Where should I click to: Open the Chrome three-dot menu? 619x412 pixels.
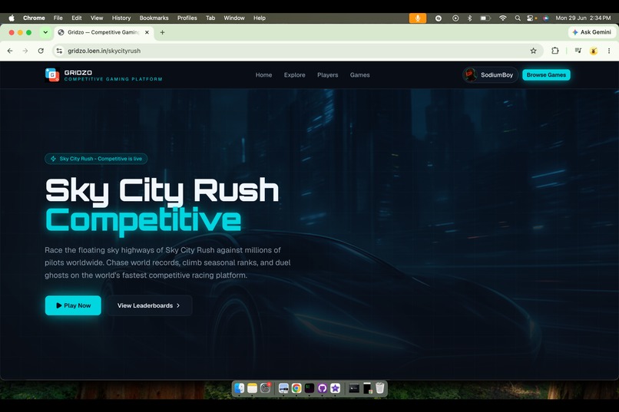click(x=609, y=51)
